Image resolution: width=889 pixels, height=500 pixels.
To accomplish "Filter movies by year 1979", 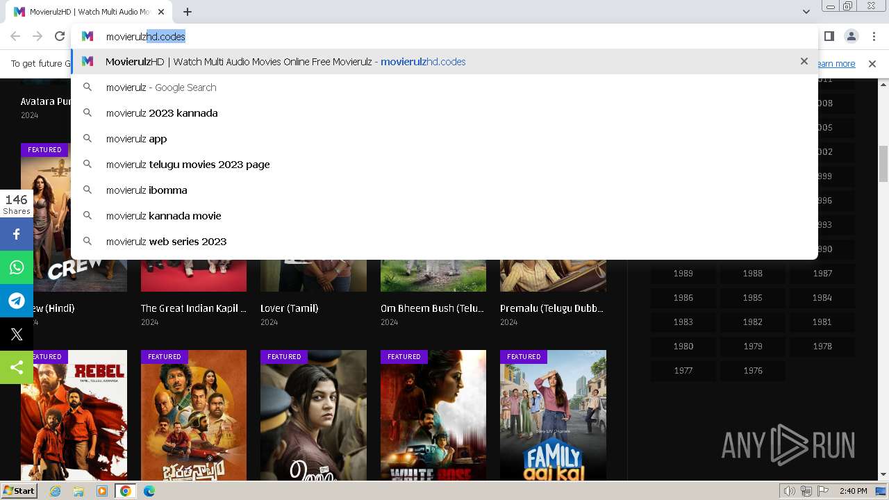I will 753,347.
